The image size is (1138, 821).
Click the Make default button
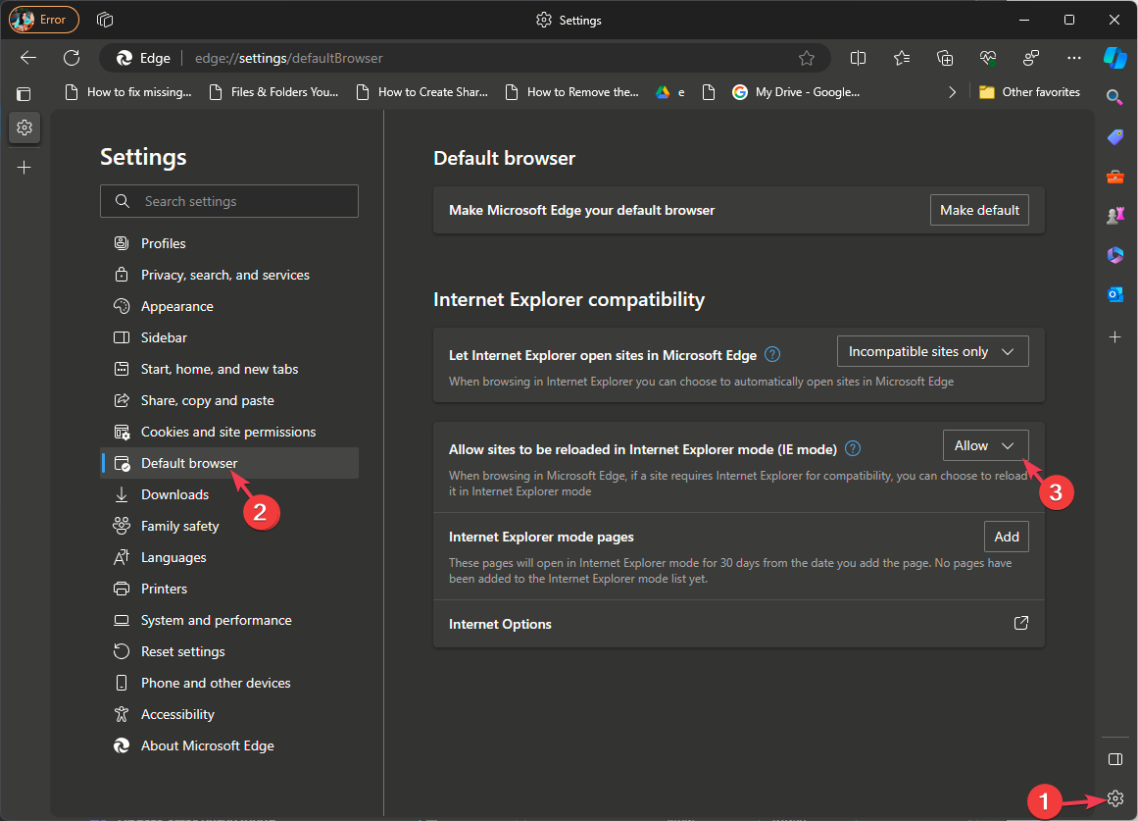point(979,209)
